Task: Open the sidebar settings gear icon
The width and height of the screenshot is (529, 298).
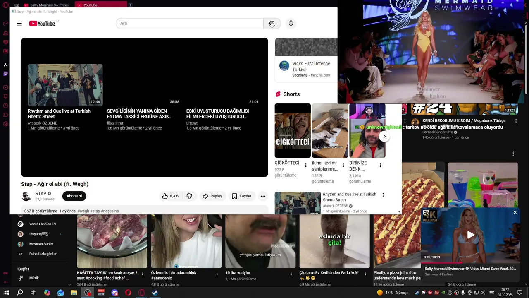Action: (x=6, y=124)
